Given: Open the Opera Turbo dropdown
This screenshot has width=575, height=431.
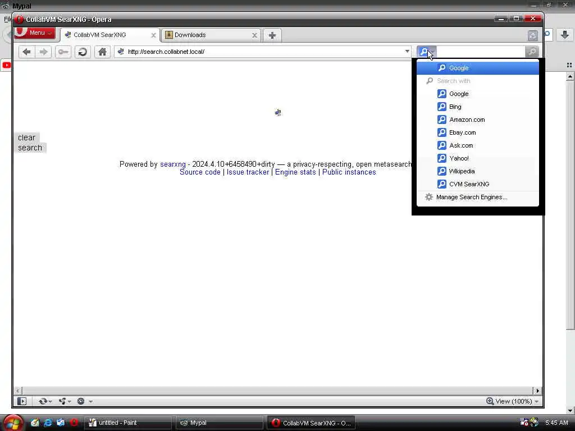Looking at the screenshot, I should (84, 401).
